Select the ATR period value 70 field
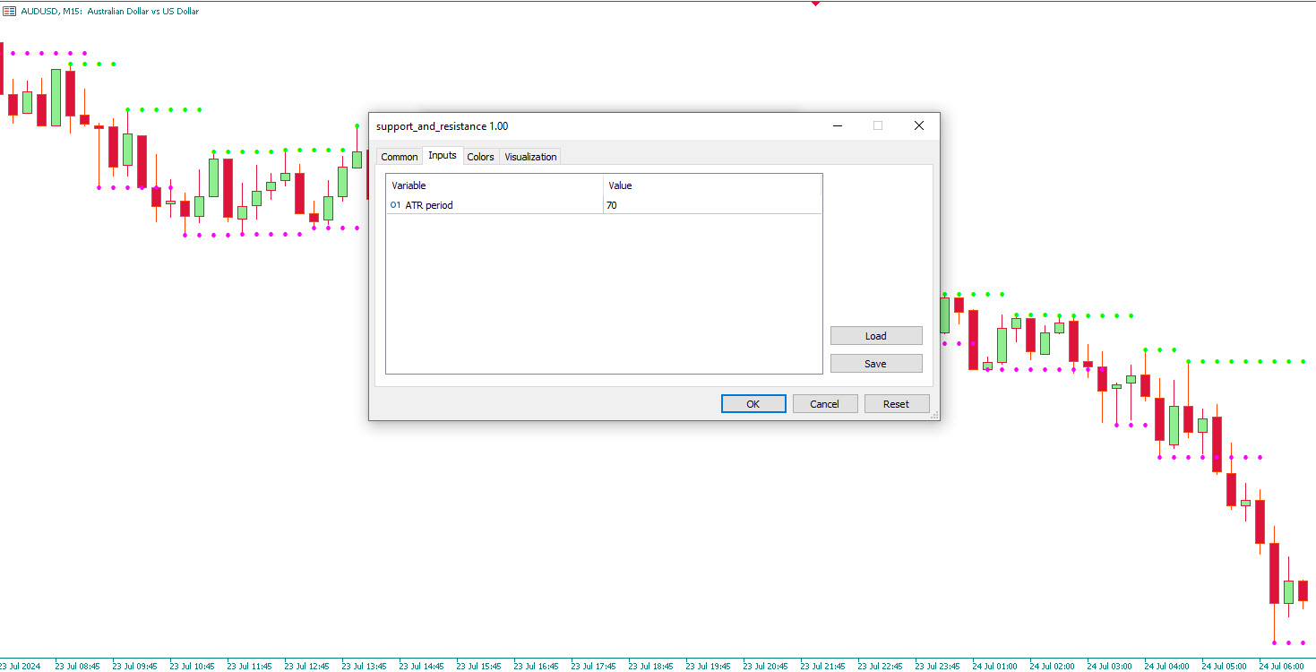This screenshot has height=672, width=1316. tap(712, 205)
